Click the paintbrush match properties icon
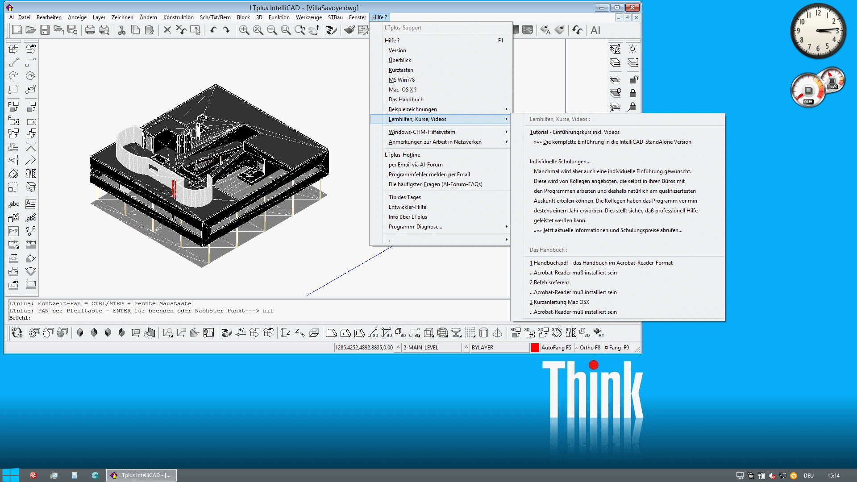Viewport: 857px width, 482px height. pos(349,30)
